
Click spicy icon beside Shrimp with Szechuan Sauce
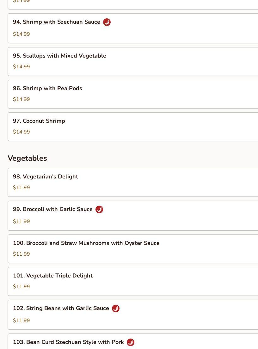pos(107,22)
